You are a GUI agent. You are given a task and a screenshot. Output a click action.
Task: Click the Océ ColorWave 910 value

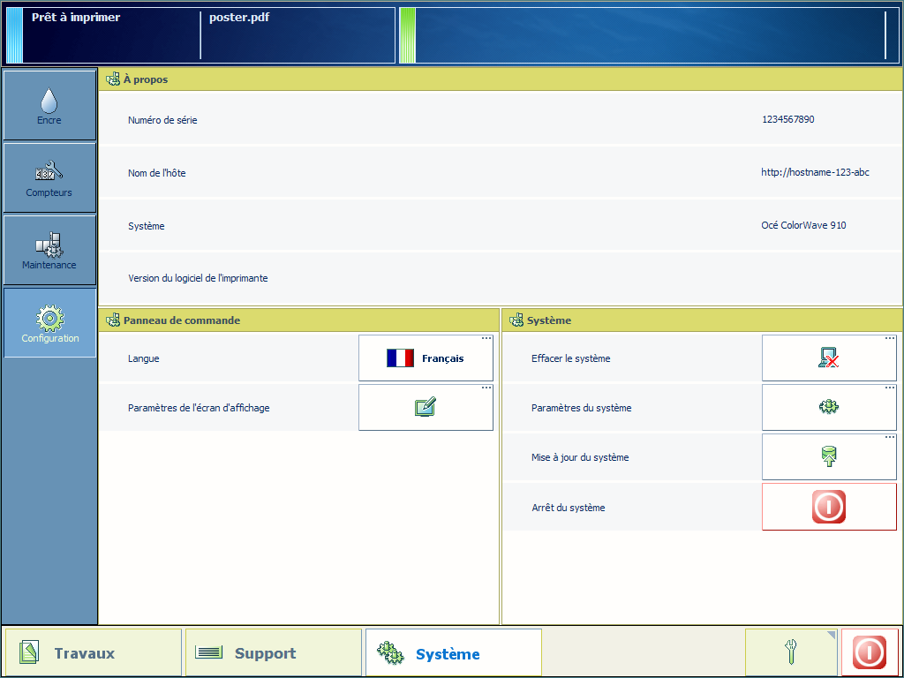[x=803, y=225]
